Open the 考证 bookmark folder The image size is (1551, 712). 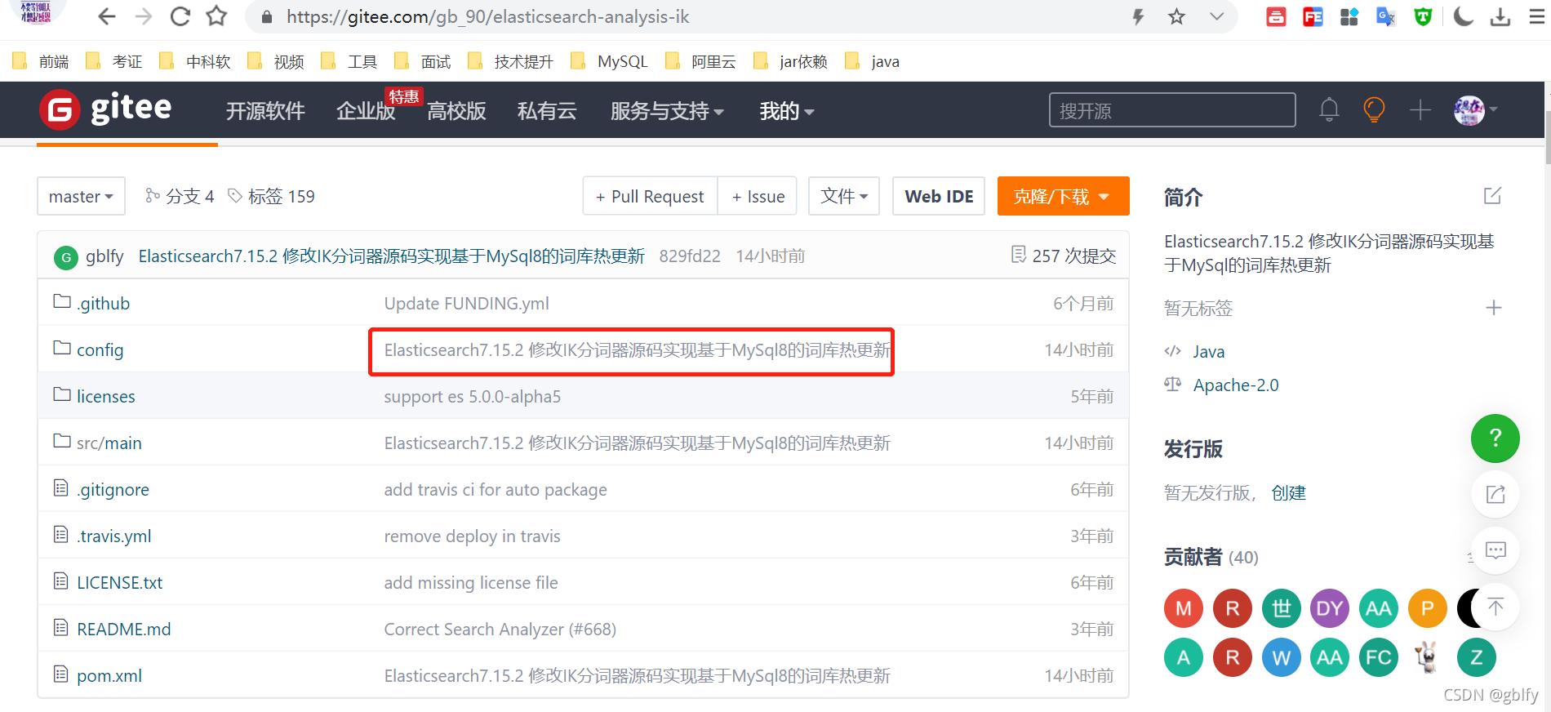pyautogui.click(x=114, y=61)
